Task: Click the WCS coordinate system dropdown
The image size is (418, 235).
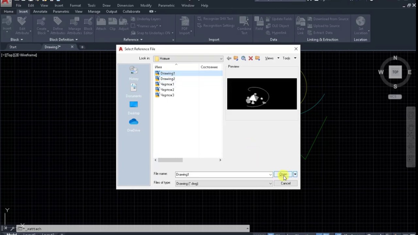Action: point(395,97)
